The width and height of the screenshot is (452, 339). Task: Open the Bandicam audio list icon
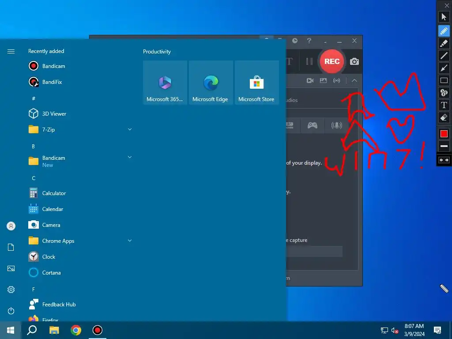336,80
